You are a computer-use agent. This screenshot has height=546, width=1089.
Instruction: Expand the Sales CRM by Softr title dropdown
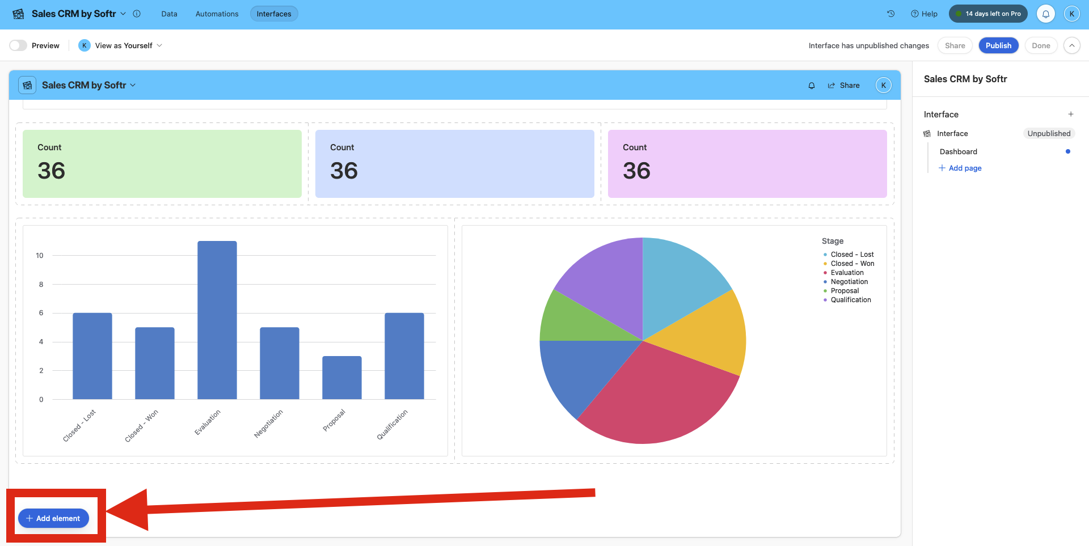click(79, 14)
